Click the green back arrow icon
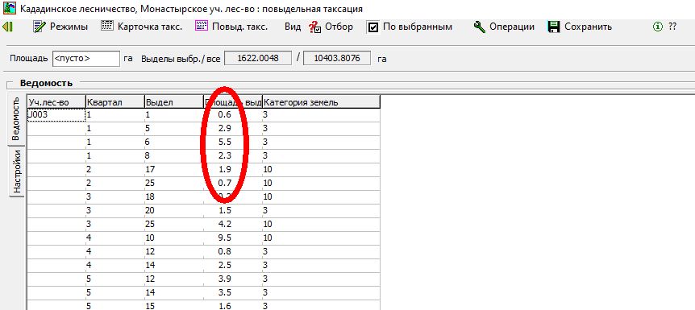The height and width of the screenshot is (310, 695). [7, 27]
